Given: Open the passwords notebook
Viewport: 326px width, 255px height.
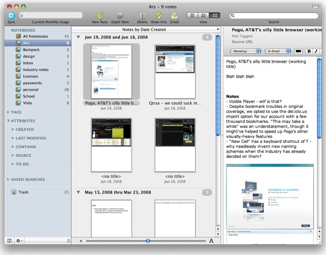Looking at the screenshot, I should pos(37,83).
